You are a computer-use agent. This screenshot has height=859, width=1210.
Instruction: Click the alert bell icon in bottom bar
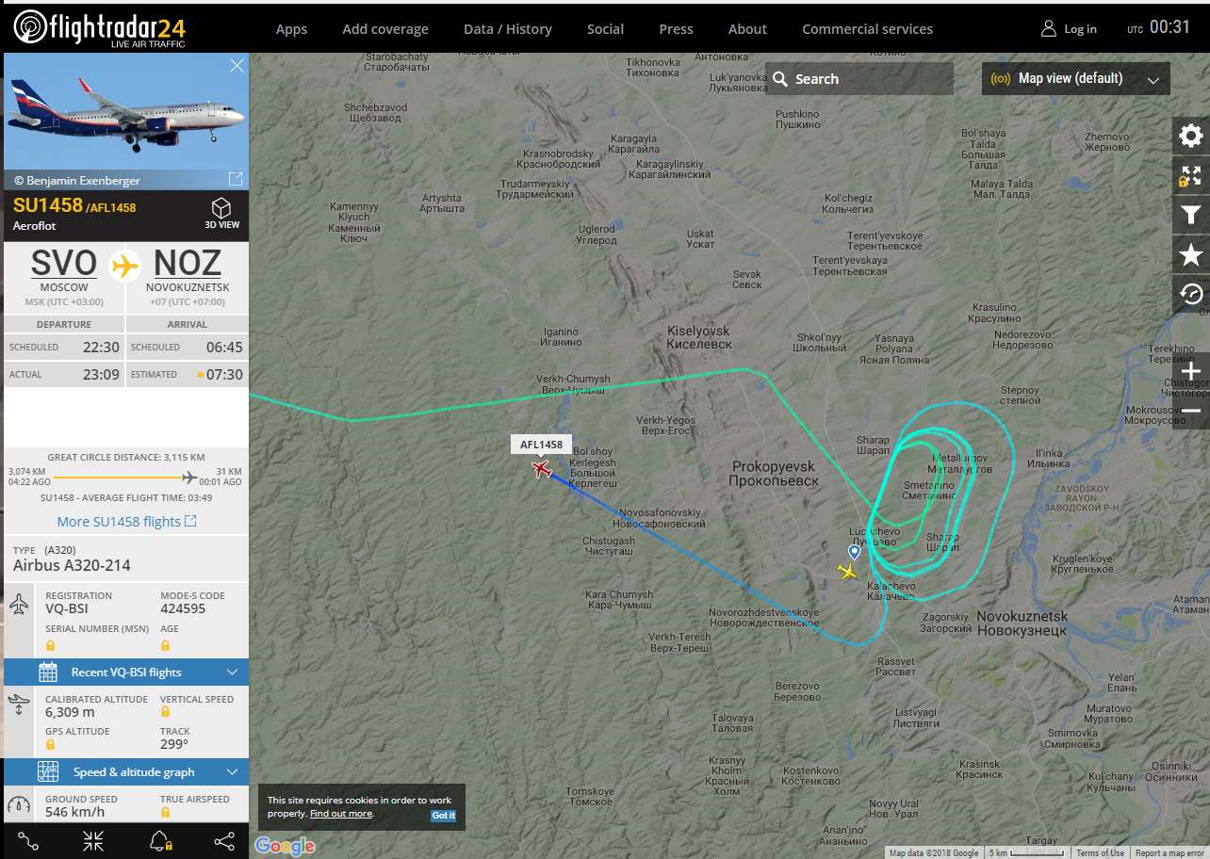[160, 841]
